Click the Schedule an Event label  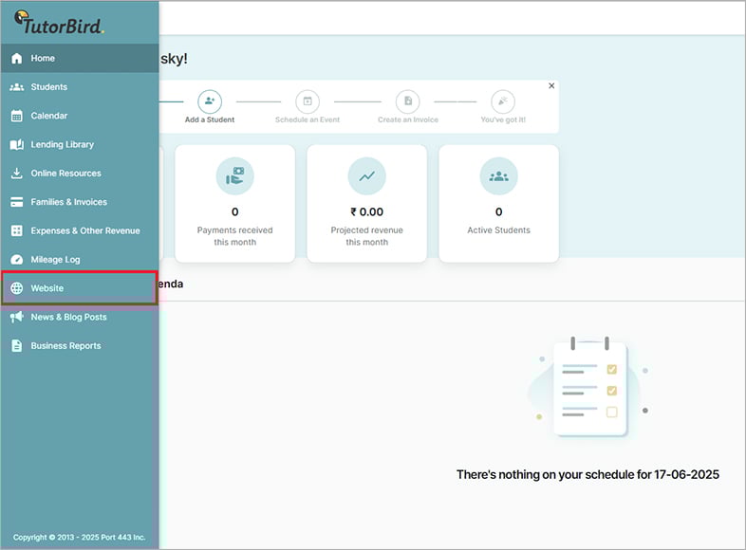pos(308,119)
